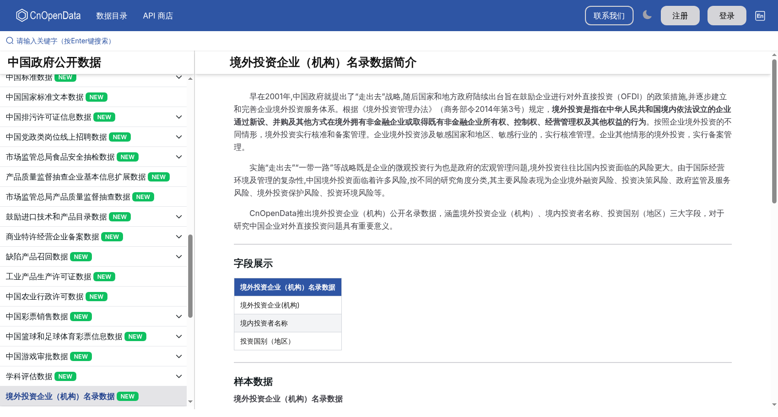Screen dimensions: 778x417
Task: Click the sidebar scrollbar thumb
Action: [x=191, y=276]
